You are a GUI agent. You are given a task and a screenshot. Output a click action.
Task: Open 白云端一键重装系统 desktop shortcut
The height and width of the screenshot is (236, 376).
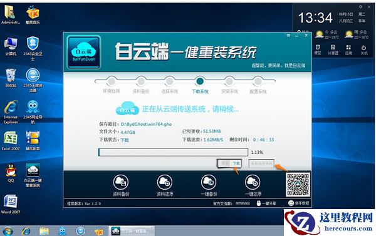33,175
